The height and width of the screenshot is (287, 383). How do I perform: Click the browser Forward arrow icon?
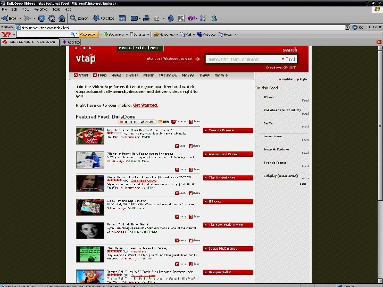pos(27,18)
